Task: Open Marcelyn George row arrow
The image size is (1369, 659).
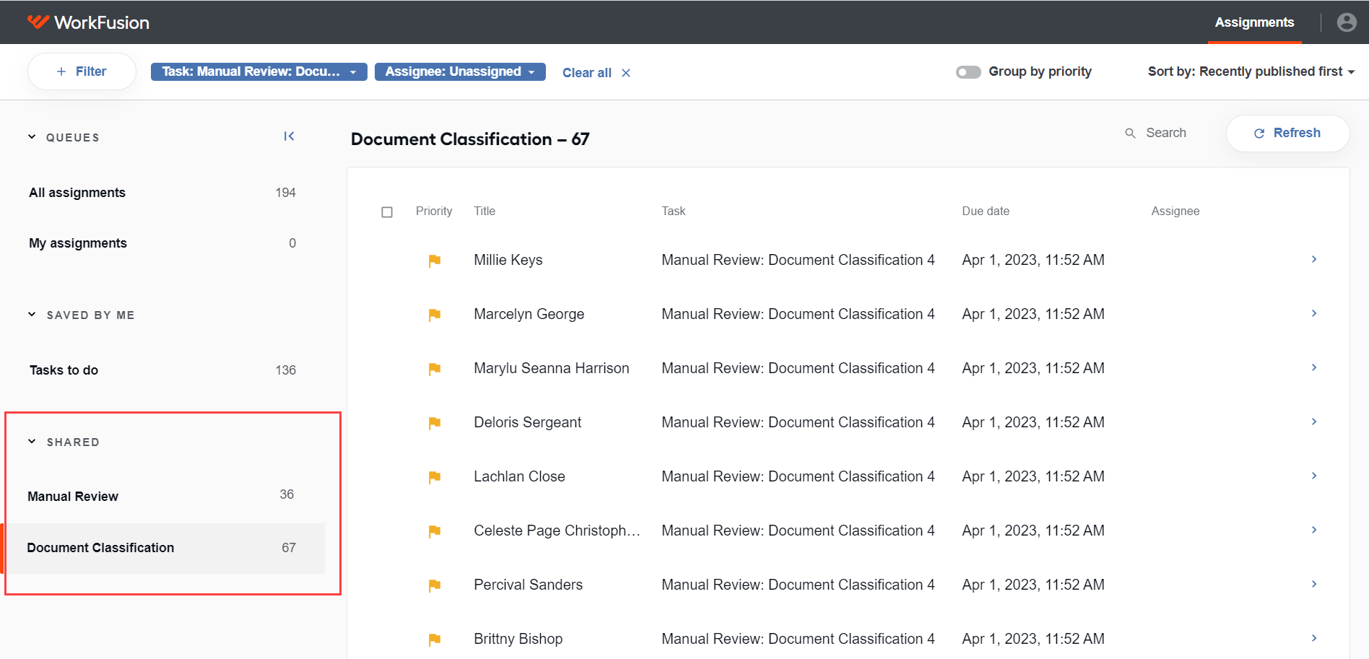Action: coord(1314,313)
